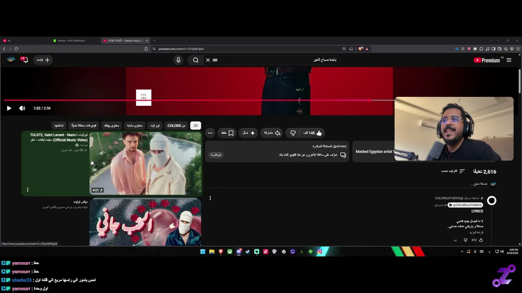Image resolution: width=522 pixels, height=293 pixels.
Task: Open a new browser tab
Action: click(155, 41)
